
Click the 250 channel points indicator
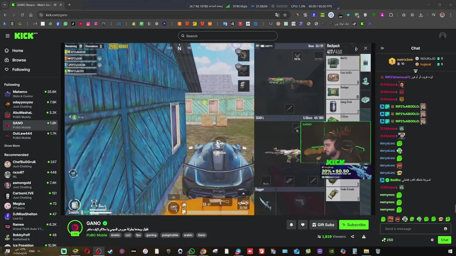(387, 240)
